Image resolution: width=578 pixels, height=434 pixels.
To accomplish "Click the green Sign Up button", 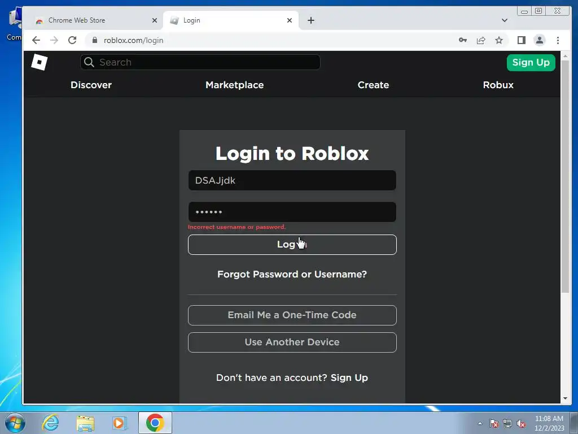I will [x=531, y=62].
